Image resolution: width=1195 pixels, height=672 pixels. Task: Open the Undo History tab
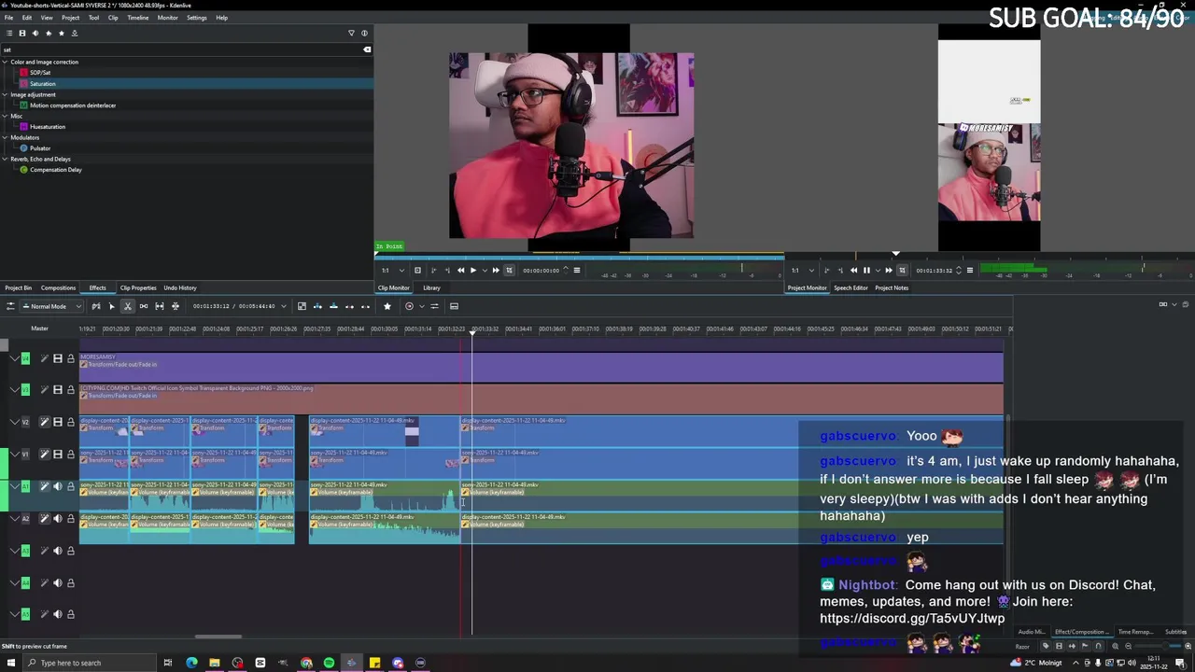click(179, 287)
